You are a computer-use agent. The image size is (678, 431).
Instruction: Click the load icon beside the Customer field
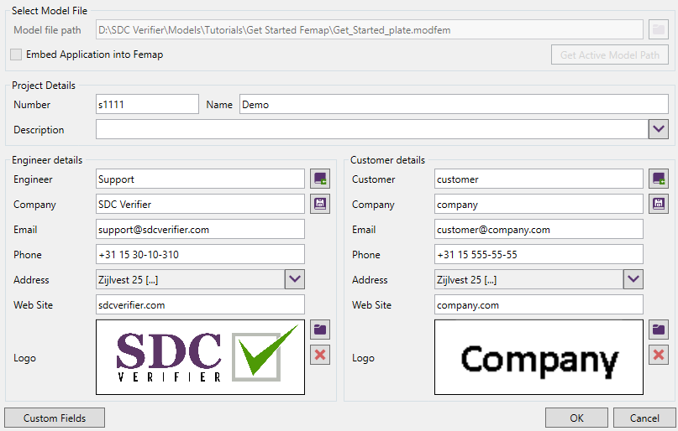click(x=659, y=179)
